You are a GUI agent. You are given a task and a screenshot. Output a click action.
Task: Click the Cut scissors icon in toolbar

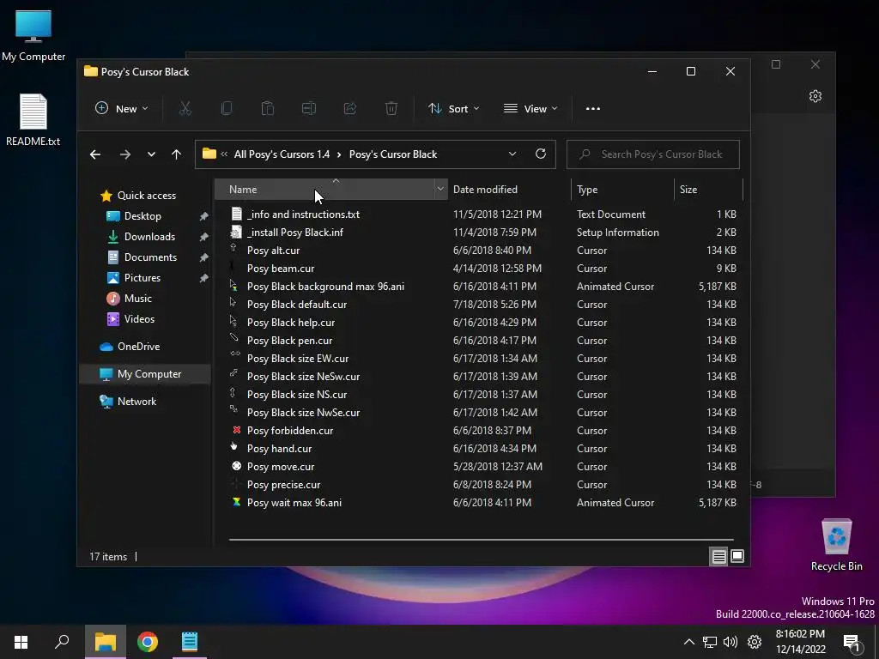185,109
